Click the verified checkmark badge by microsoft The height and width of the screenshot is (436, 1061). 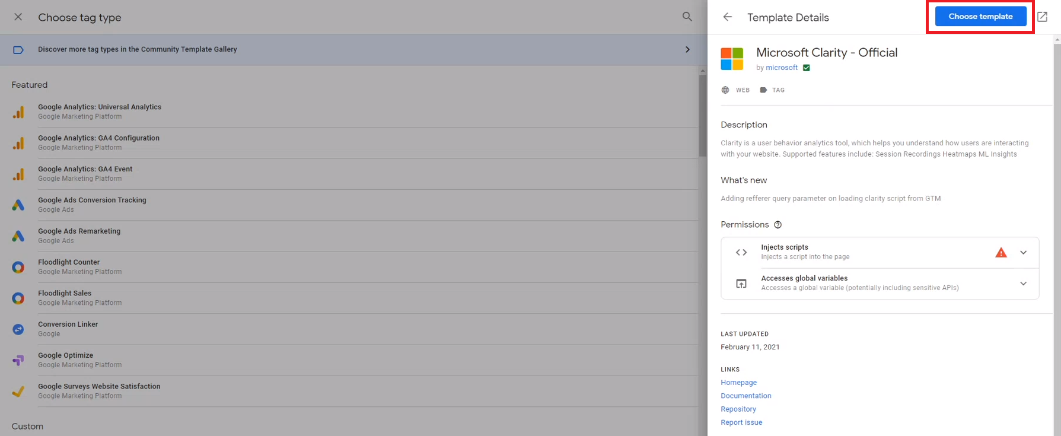coord(806,68)
